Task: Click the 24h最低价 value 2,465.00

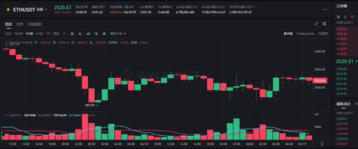Action: click(163, 12)
